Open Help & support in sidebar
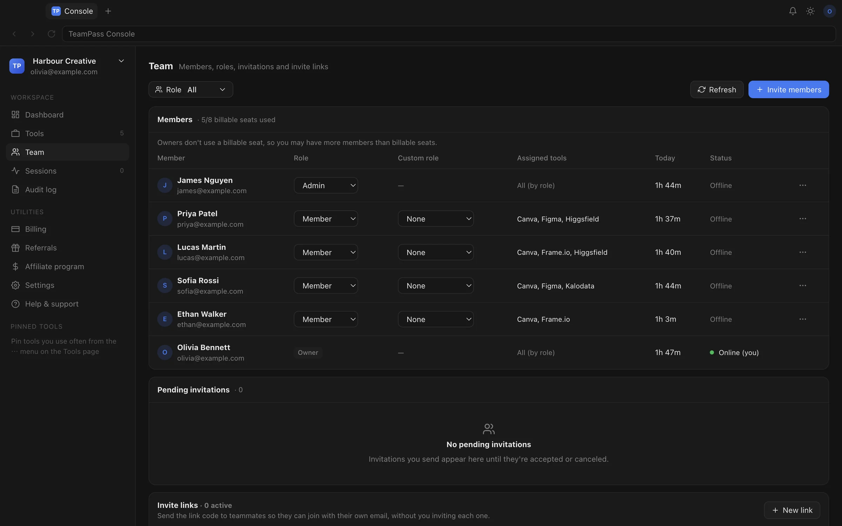Screen dimensions: 842x526 point(68,304)
